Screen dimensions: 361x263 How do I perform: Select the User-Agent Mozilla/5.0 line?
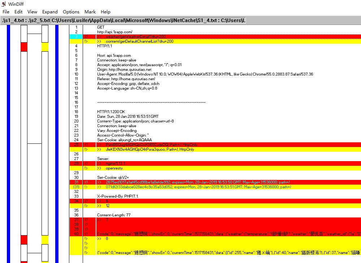(x=205, y=74)
